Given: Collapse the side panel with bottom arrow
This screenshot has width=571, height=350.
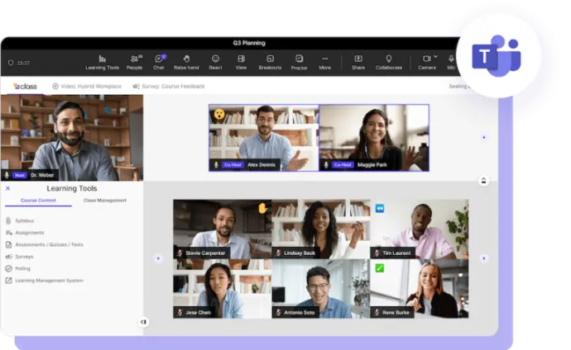Looking at the screenshot, I should tap(143, 322).
